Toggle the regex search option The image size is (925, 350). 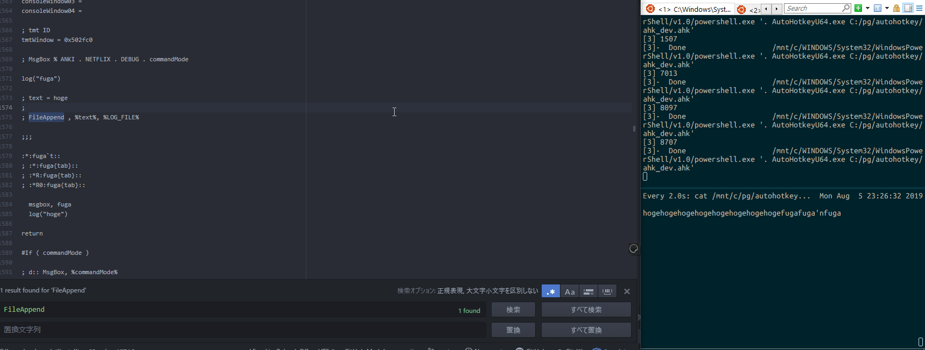[550, 291]
